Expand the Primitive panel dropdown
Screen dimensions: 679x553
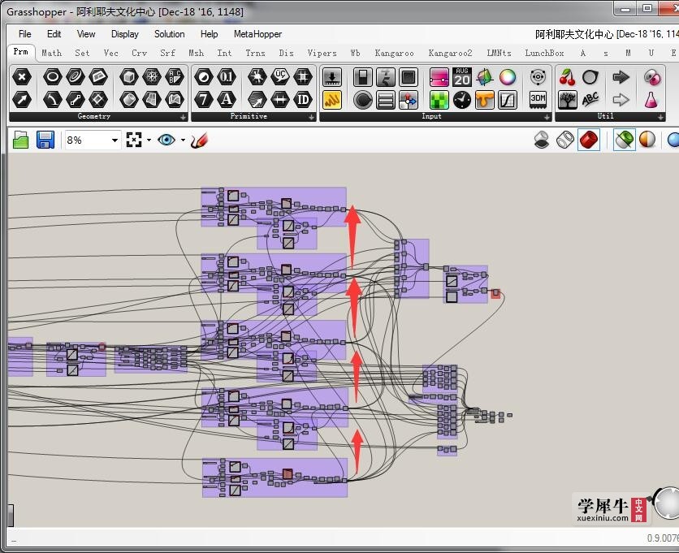click(x=311, y=117)
